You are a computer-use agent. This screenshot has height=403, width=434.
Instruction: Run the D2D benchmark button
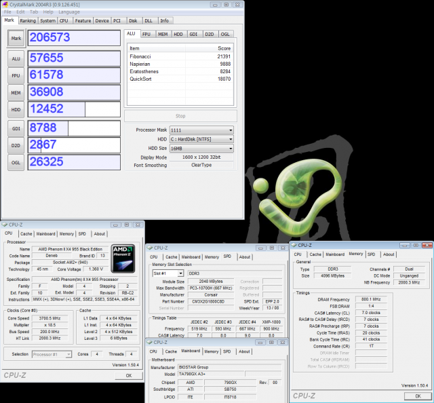click(16, 145)
